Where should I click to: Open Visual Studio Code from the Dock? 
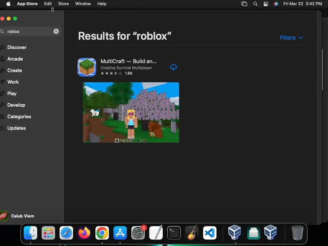tap(209, 233)
